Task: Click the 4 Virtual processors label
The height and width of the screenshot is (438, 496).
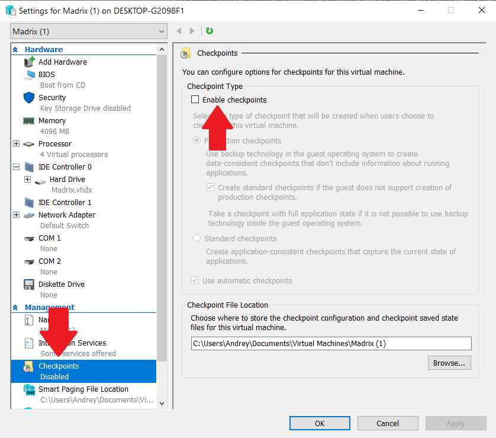Action: coord(74,154)
